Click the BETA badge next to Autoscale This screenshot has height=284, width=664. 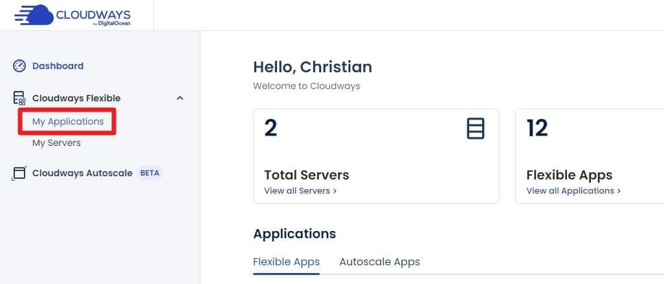click(x=149, y=173)
